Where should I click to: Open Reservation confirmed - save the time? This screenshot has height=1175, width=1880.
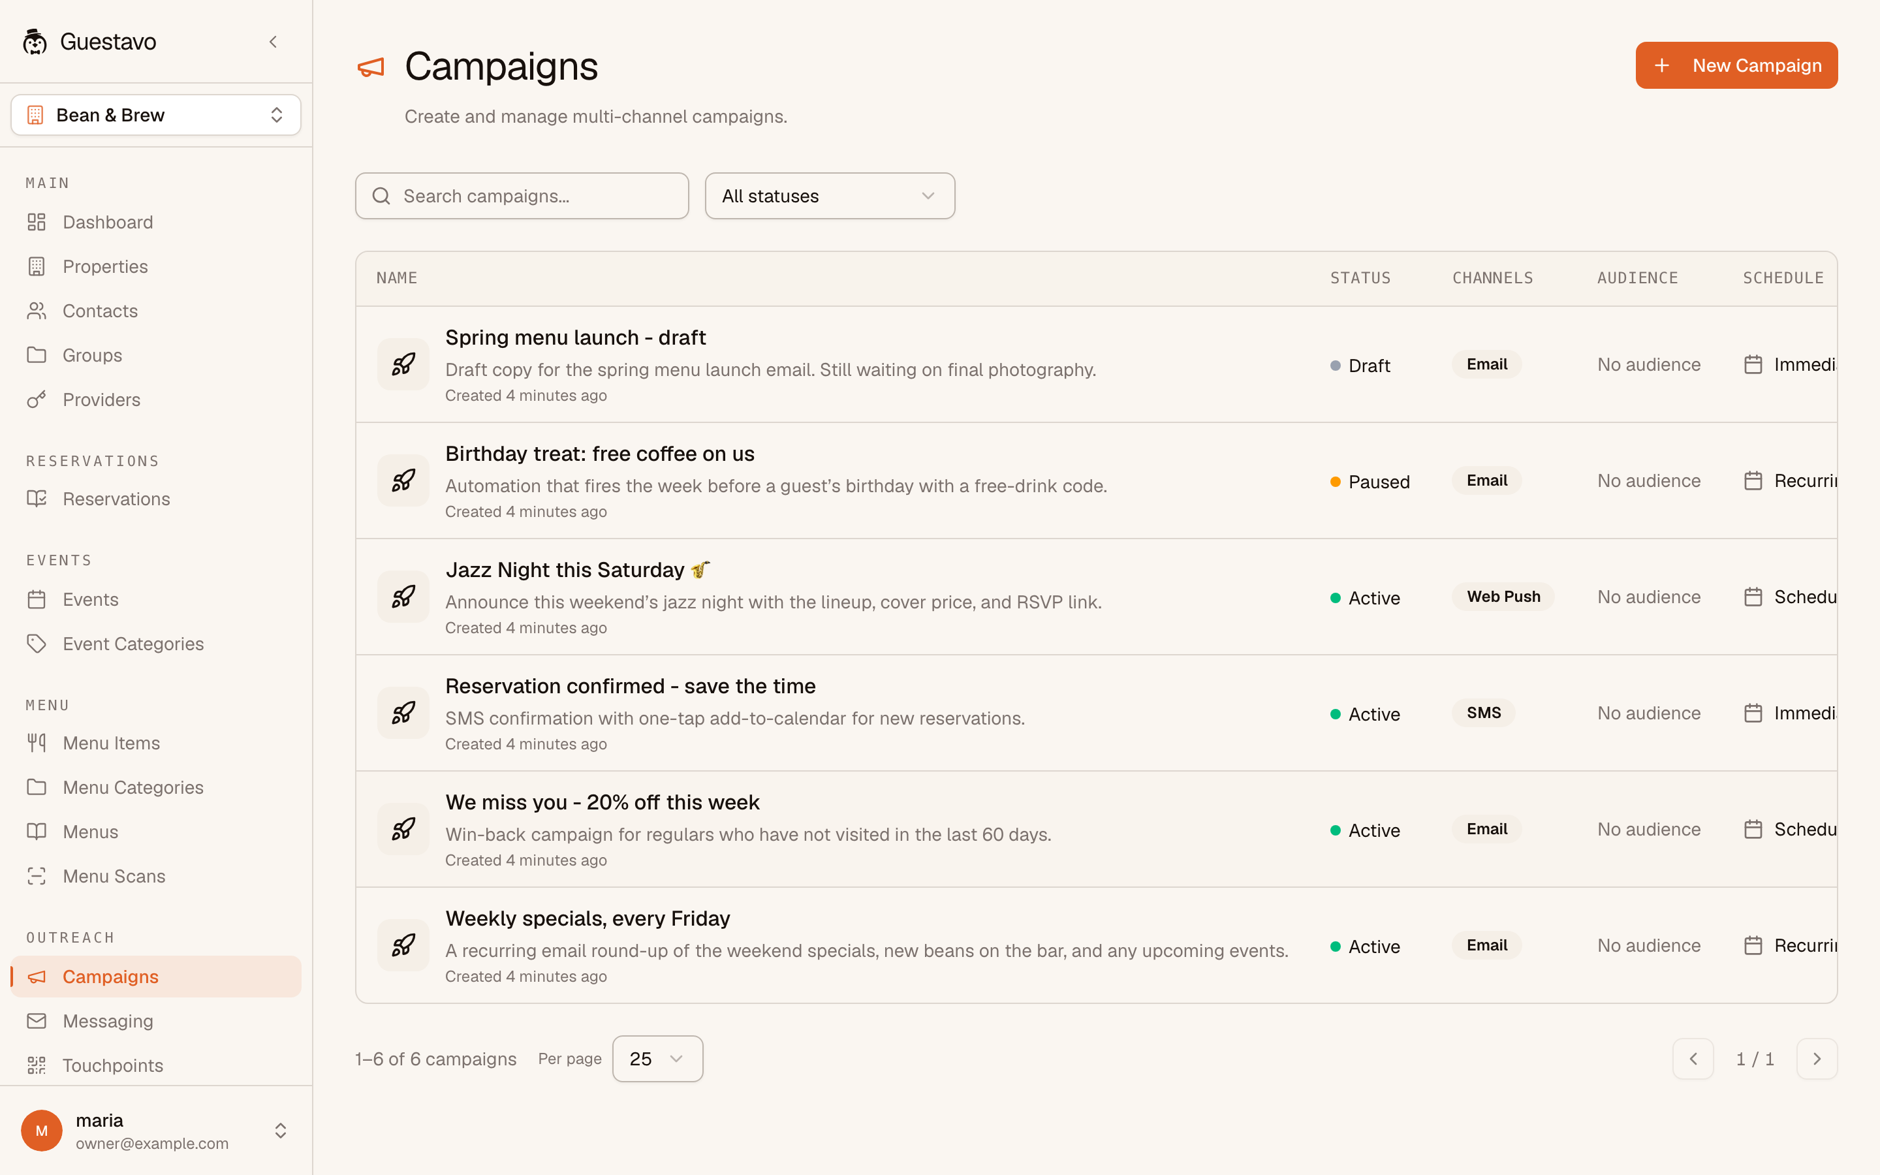pyautogui.click(x=630, y=686)
